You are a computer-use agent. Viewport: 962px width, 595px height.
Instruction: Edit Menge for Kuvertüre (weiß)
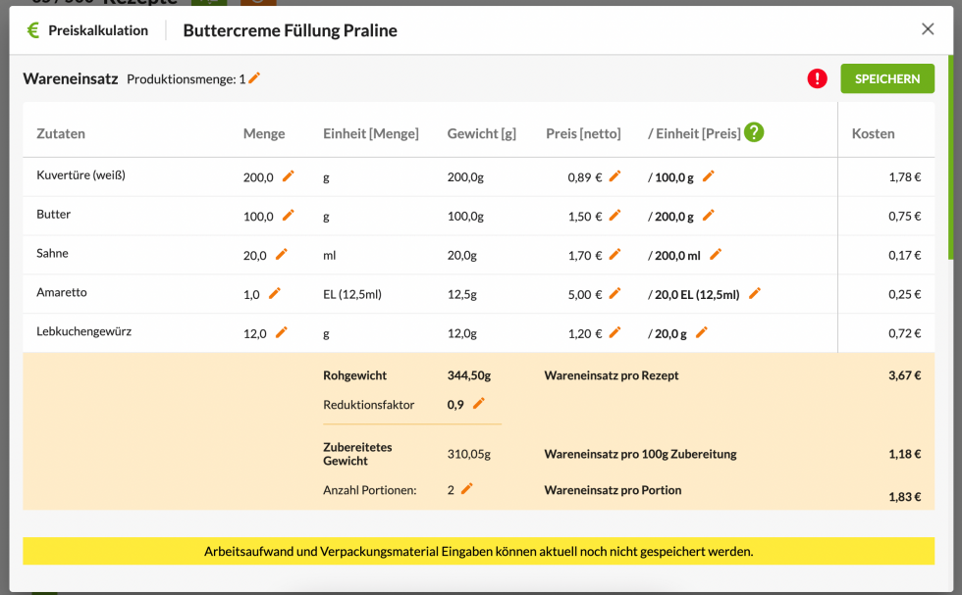pyautogui.click(x=288, y=176)
